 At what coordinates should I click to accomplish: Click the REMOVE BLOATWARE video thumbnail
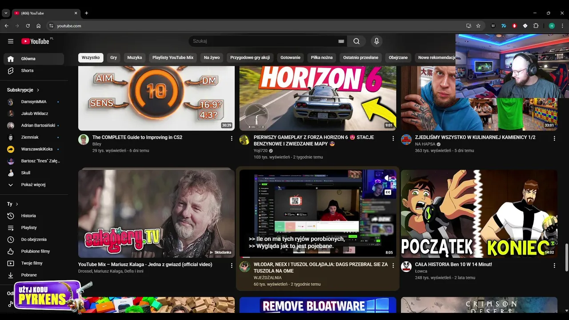click(x=318, y=305)
